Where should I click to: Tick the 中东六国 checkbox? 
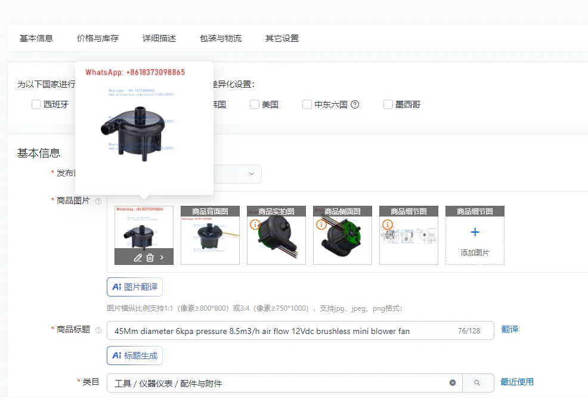pyautogui.click(x=307, y=104)
